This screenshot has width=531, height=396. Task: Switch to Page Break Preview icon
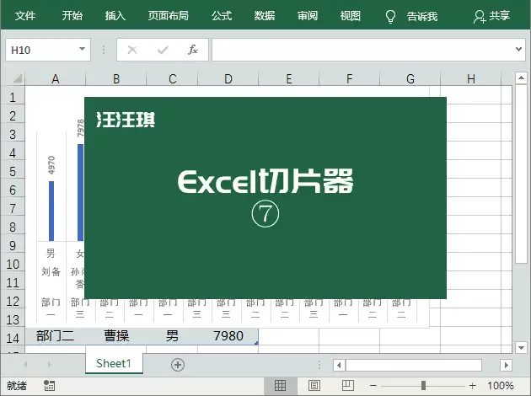[348, 385]
